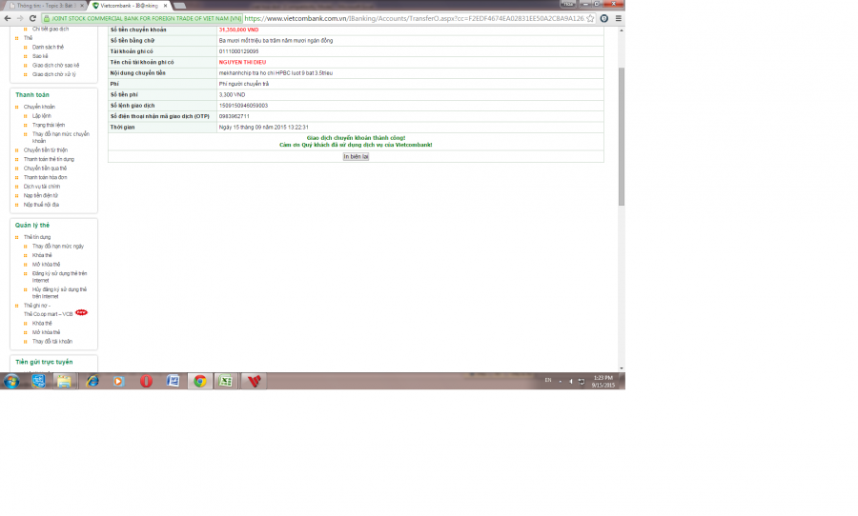
Task: Open 'Nạp tiền điện tử' in sidebar
Action: click(41, 195)
